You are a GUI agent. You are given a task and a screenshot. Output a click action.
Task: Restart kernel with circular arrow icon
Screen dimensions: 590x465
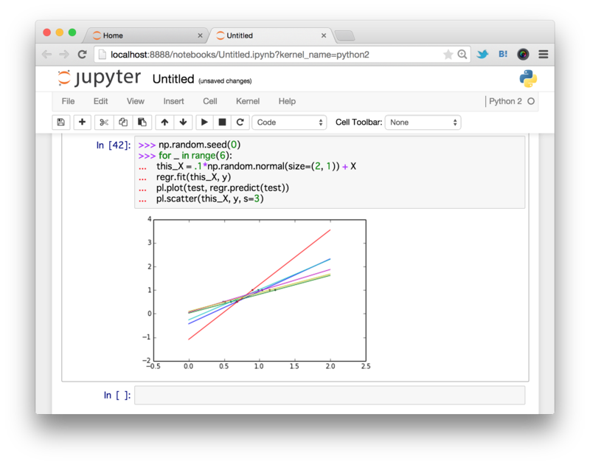240,123
